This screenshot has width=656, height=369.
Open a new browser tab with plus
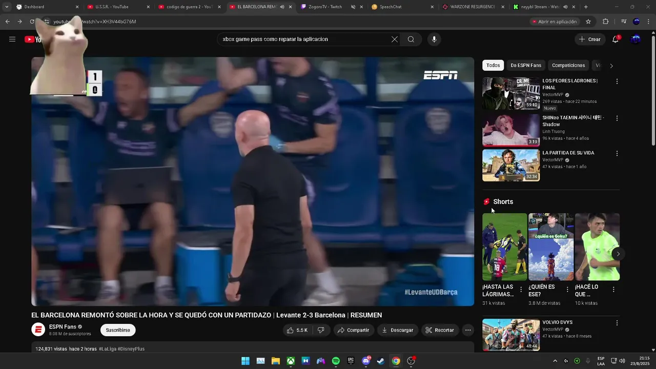pos(586,7)
